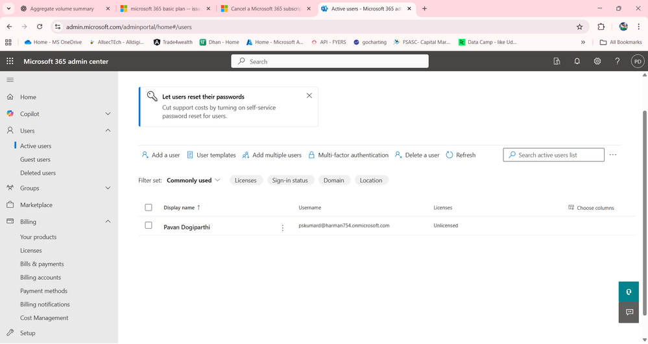Screen dimensions: 648x344
Task: Dismiss the password reset banner
Action: [309, 95]
